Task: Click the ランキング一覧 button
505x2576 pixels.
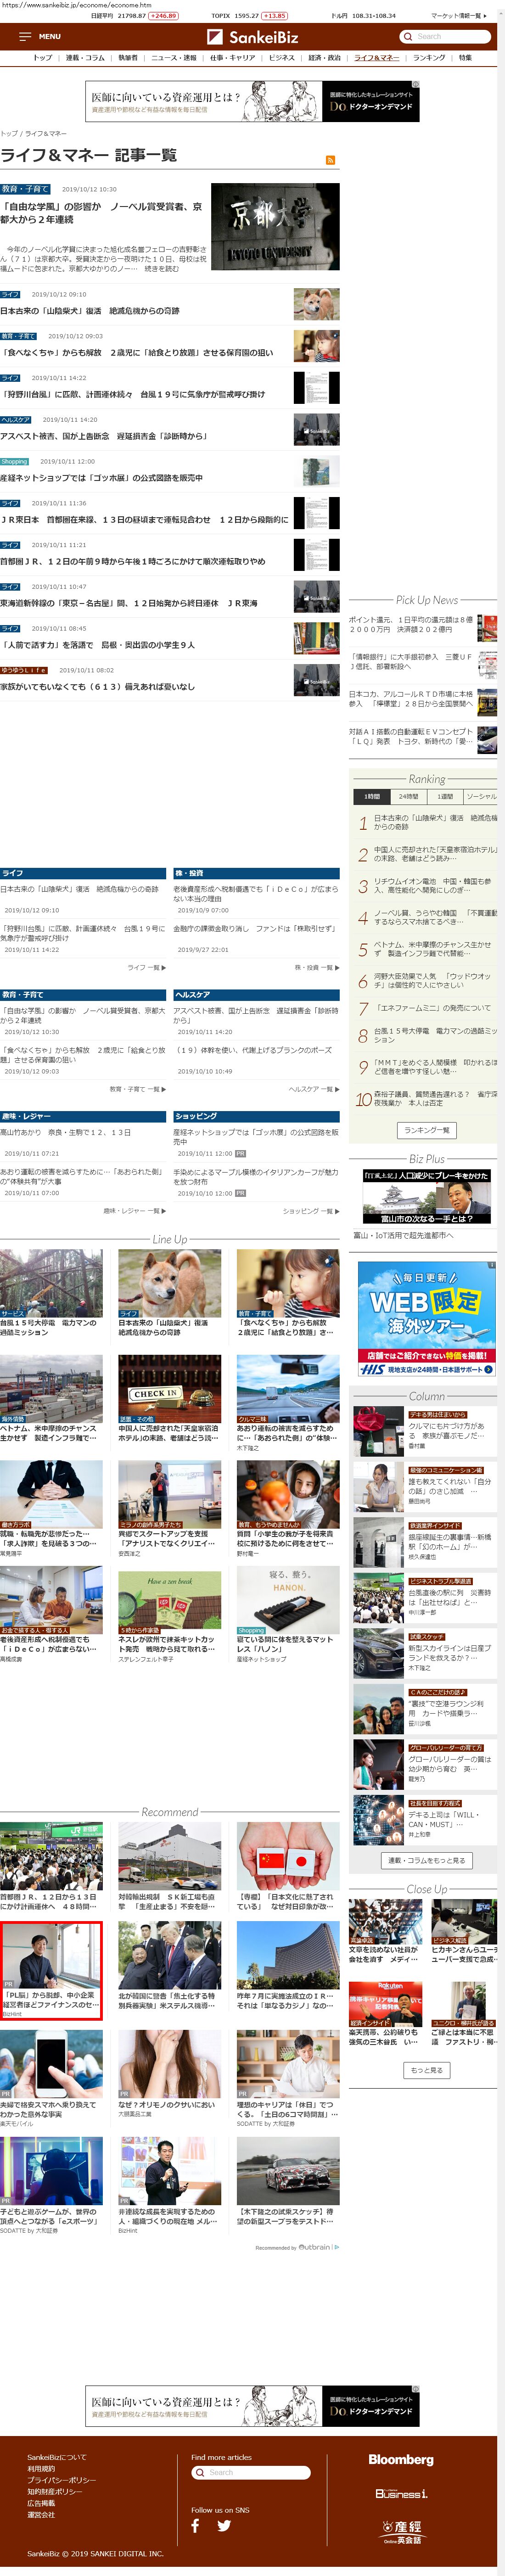Action: (x=426, y=1130)
